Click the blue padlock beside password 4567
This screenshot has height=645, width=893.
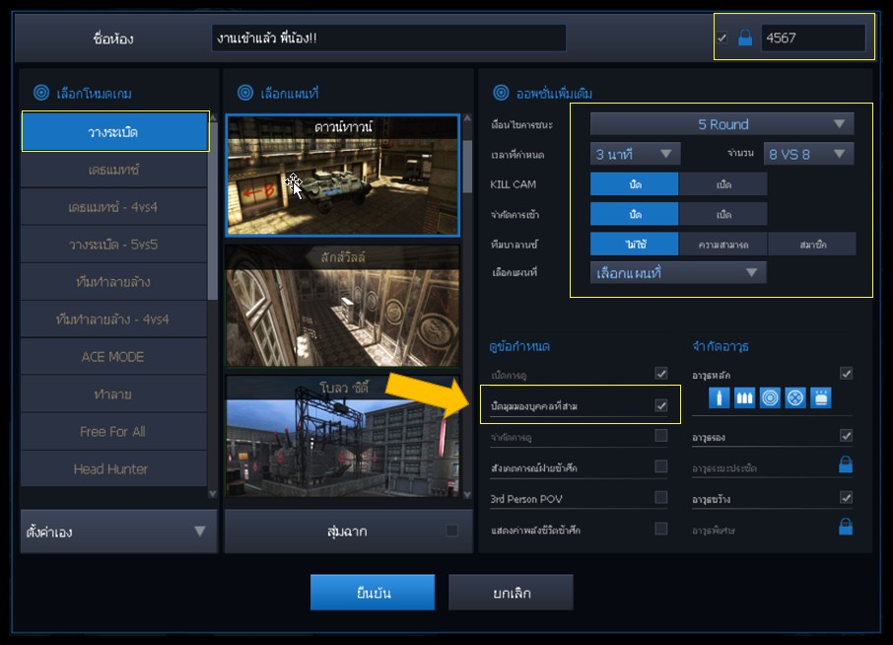(x=745, y=37)
